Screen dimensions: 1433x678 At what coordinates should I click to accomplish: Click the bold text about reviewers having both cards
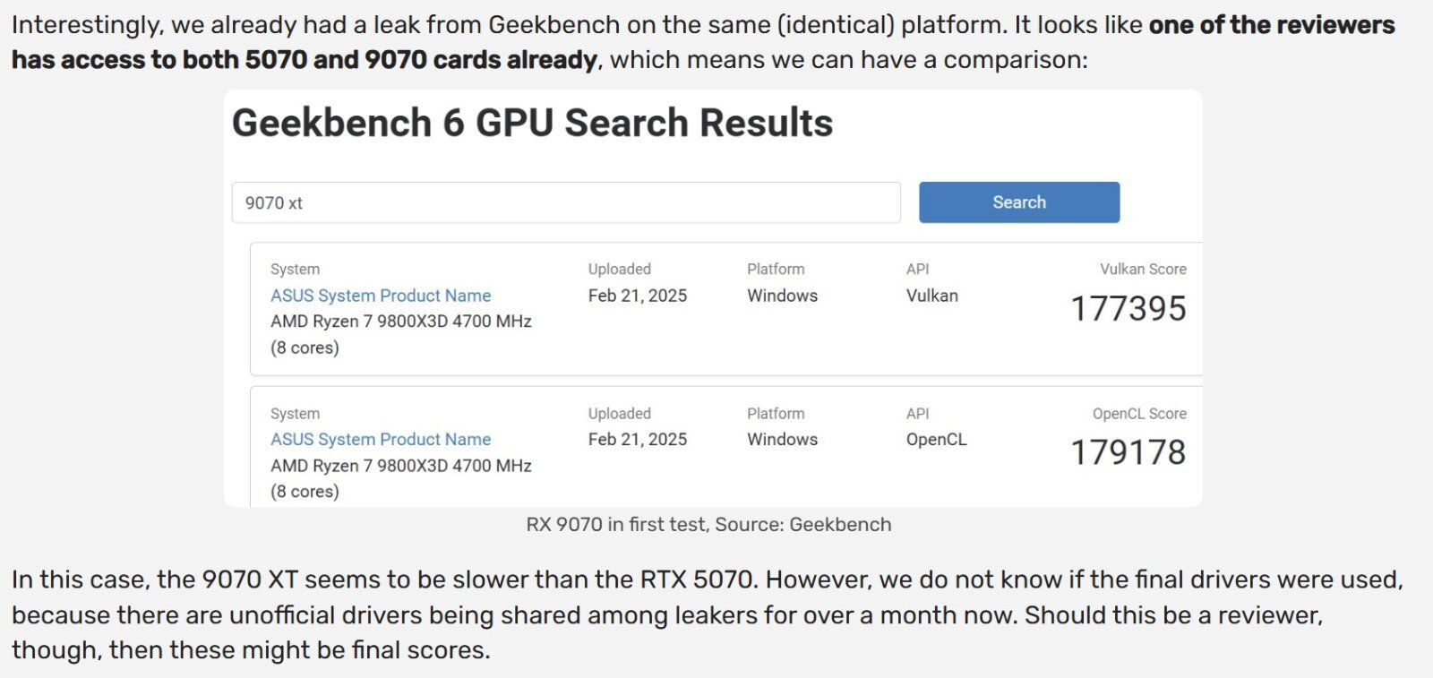coord(703,42)
